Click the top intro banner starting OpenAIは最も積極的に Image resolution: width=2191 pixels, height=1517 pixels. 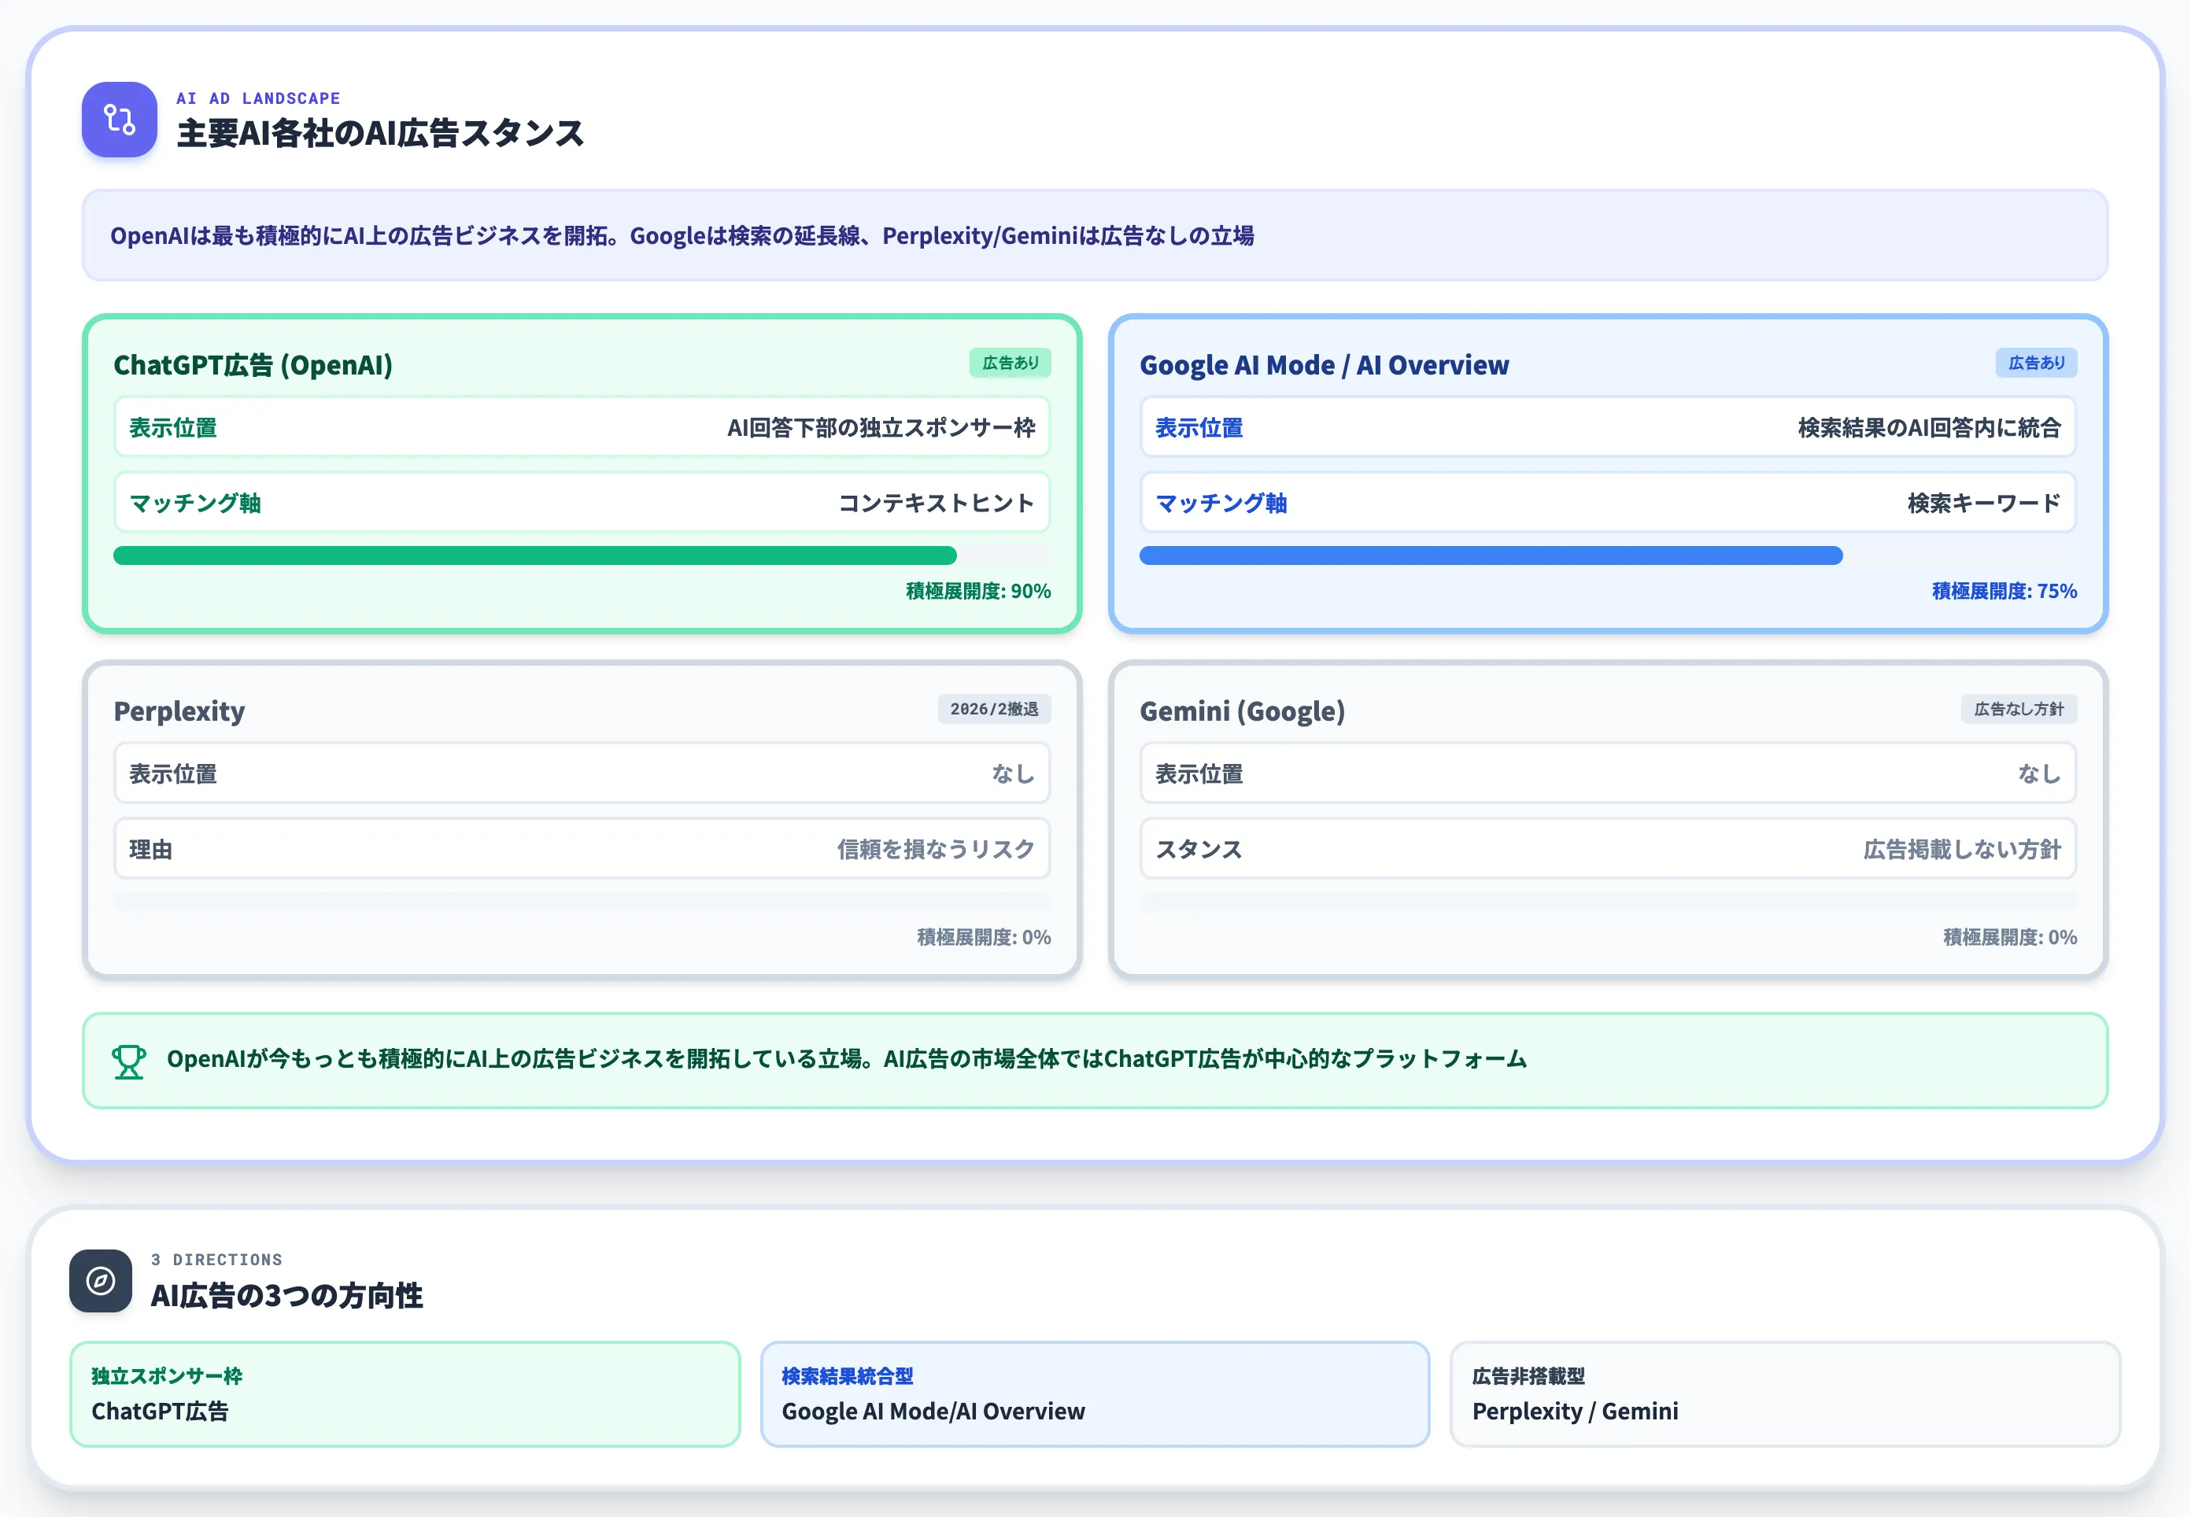coord(1095,234)
